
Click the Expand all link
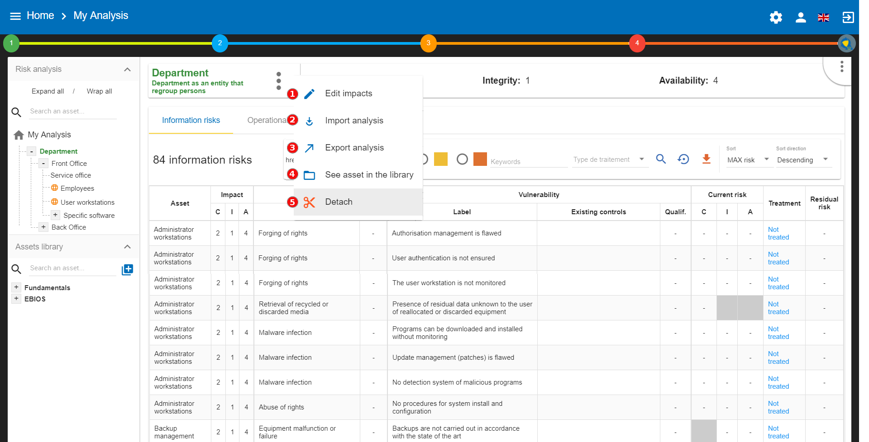(48, 91)
